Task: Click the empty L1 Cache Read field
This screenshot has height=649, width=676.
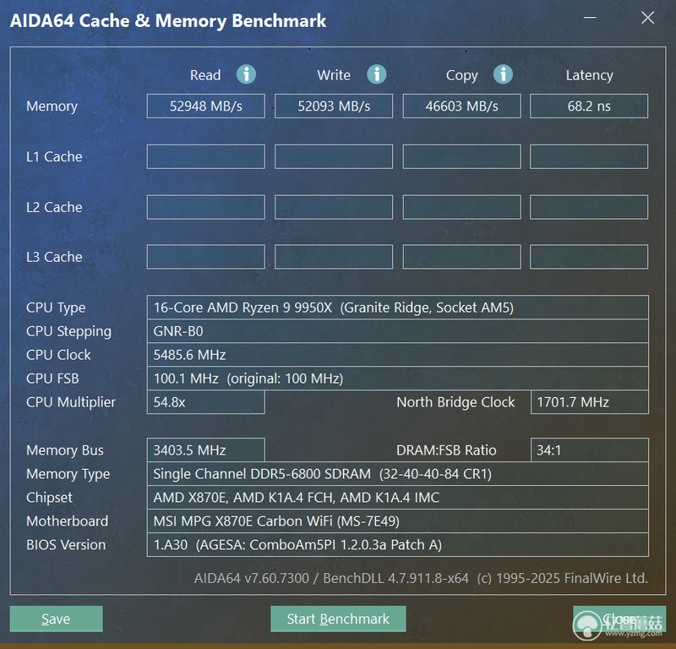Action: point(205,156)
